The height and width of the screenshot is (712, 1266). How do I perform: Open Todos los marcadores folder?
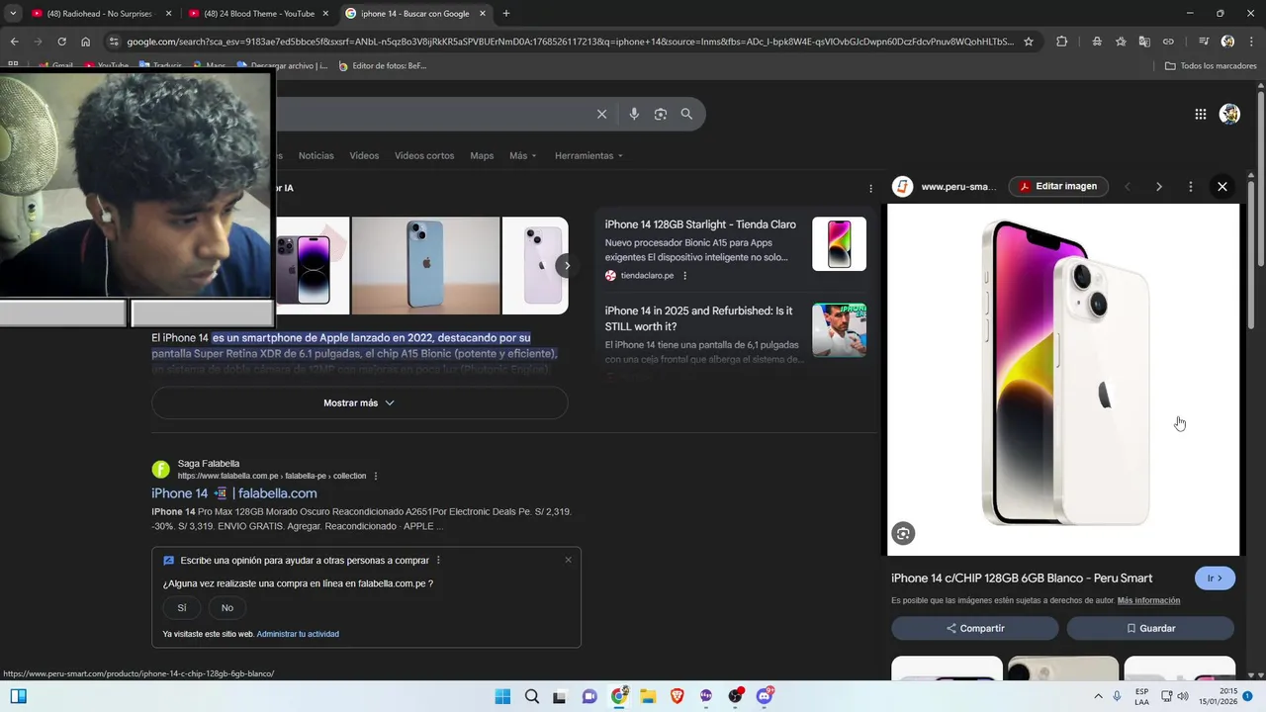tap(1211, 66)
